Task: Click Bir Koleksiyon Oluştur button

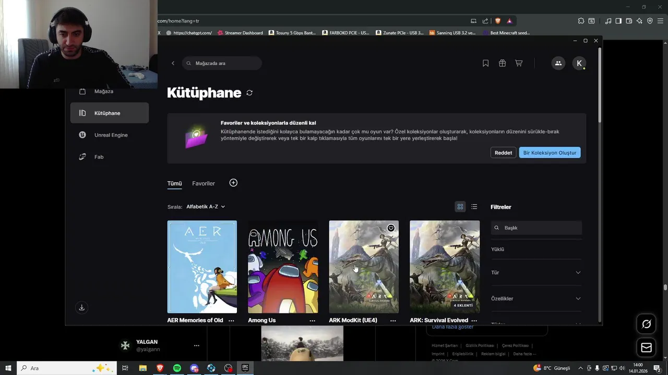Action: (x=550, y=153)
